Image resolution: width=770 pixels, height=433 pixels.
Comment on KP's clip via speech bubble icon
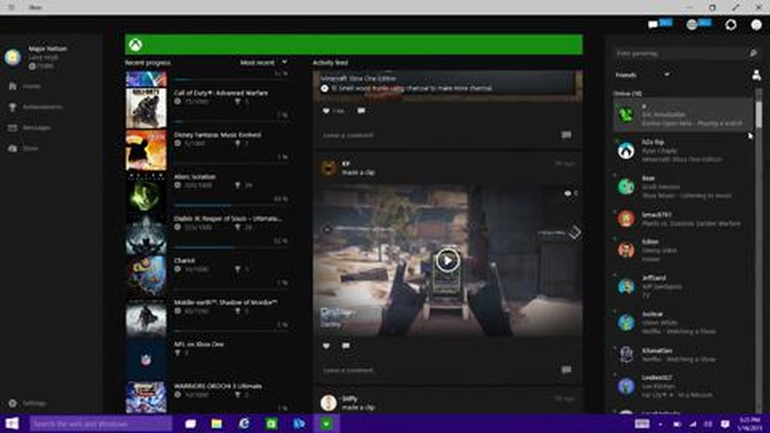click(345, 346)
